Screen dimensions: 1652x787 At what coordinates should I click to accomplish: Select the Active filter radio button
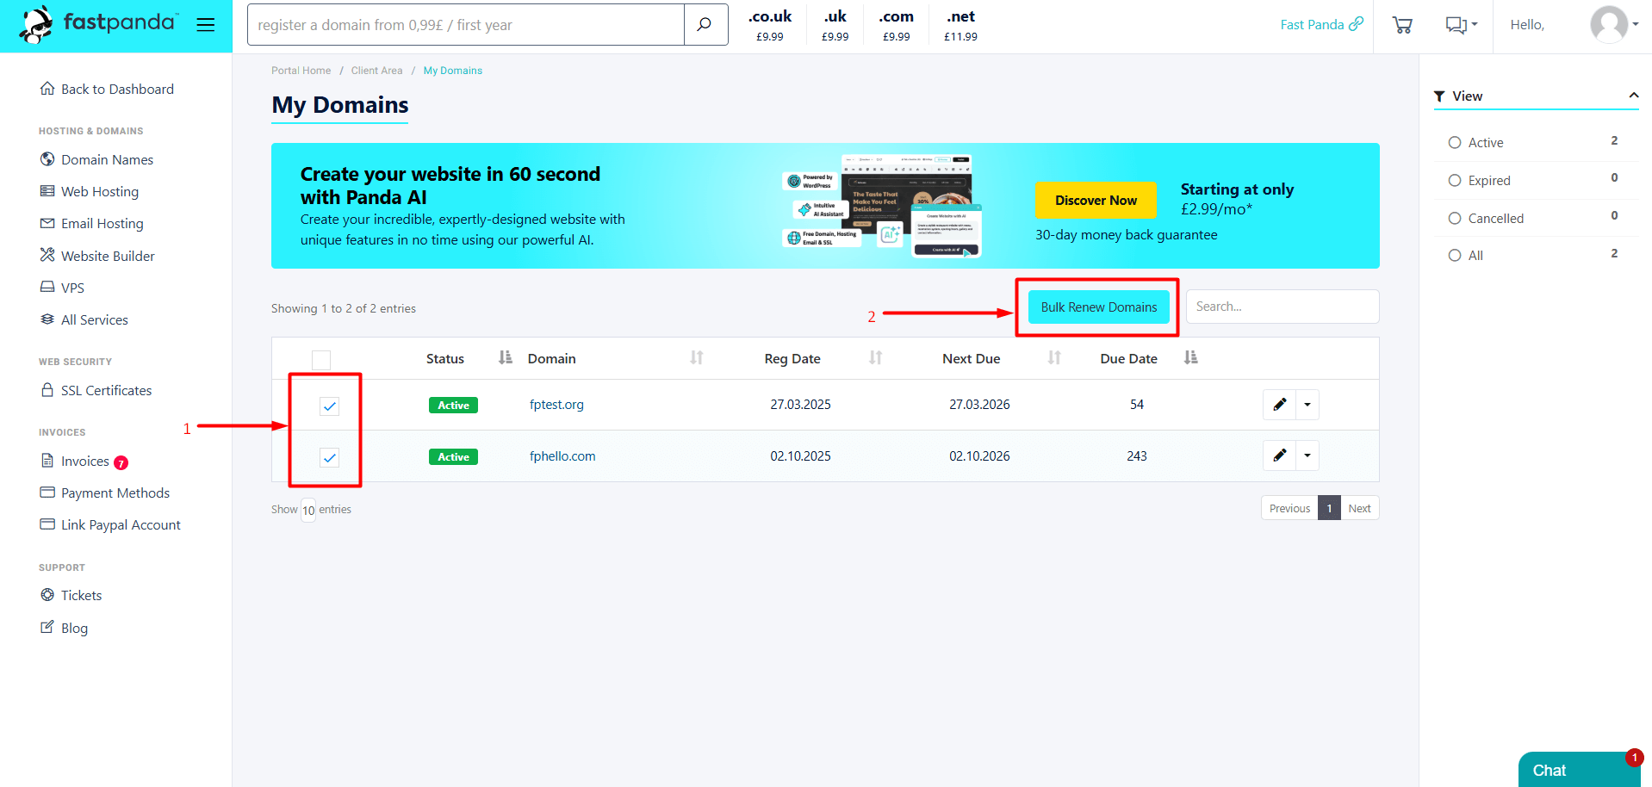click(1456, 142)
